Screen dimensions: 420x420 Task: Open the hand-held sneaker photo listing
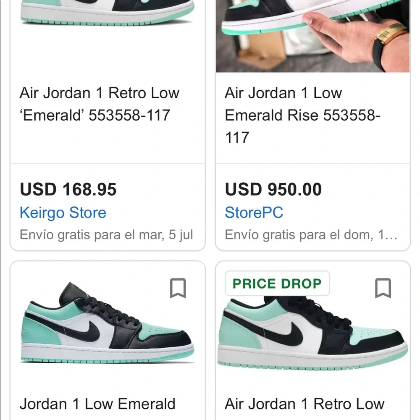point(312,36)
